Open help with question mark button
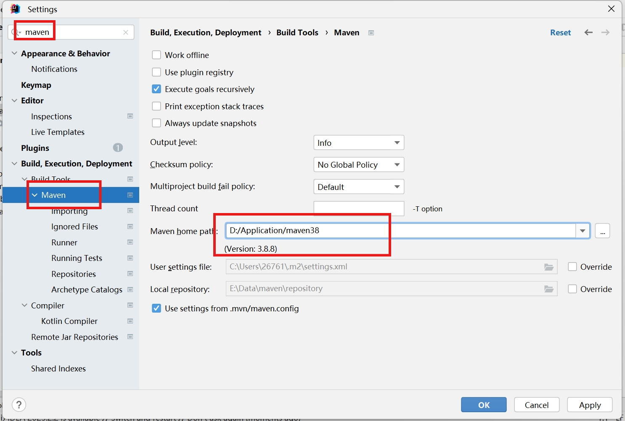 pos(19,405)
